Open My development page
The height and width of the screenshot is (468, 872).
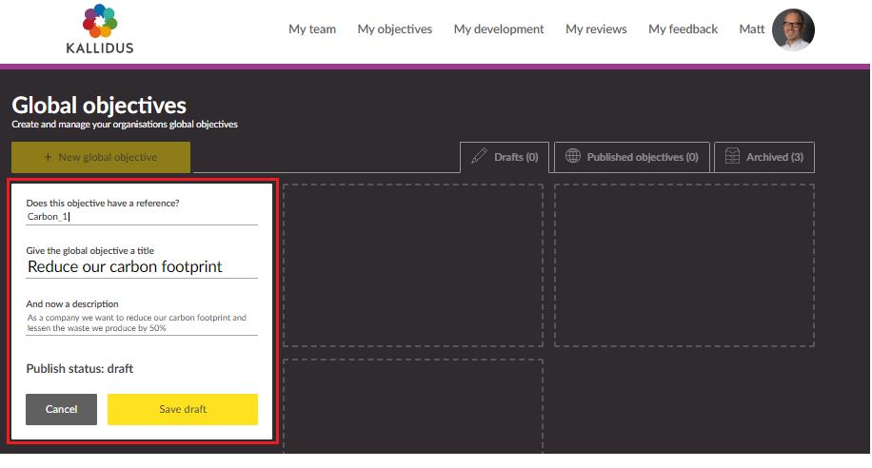pos(499,29)
